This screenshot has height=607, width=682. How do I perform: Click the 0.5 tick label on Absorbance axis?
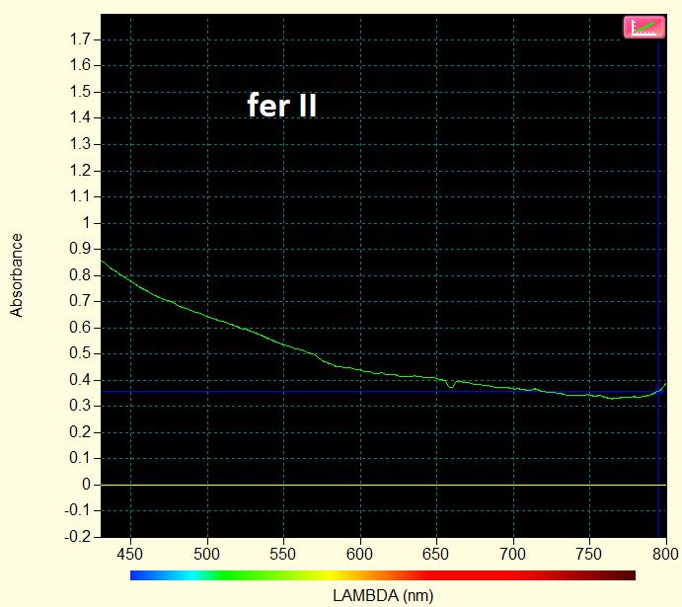point(80,353)
